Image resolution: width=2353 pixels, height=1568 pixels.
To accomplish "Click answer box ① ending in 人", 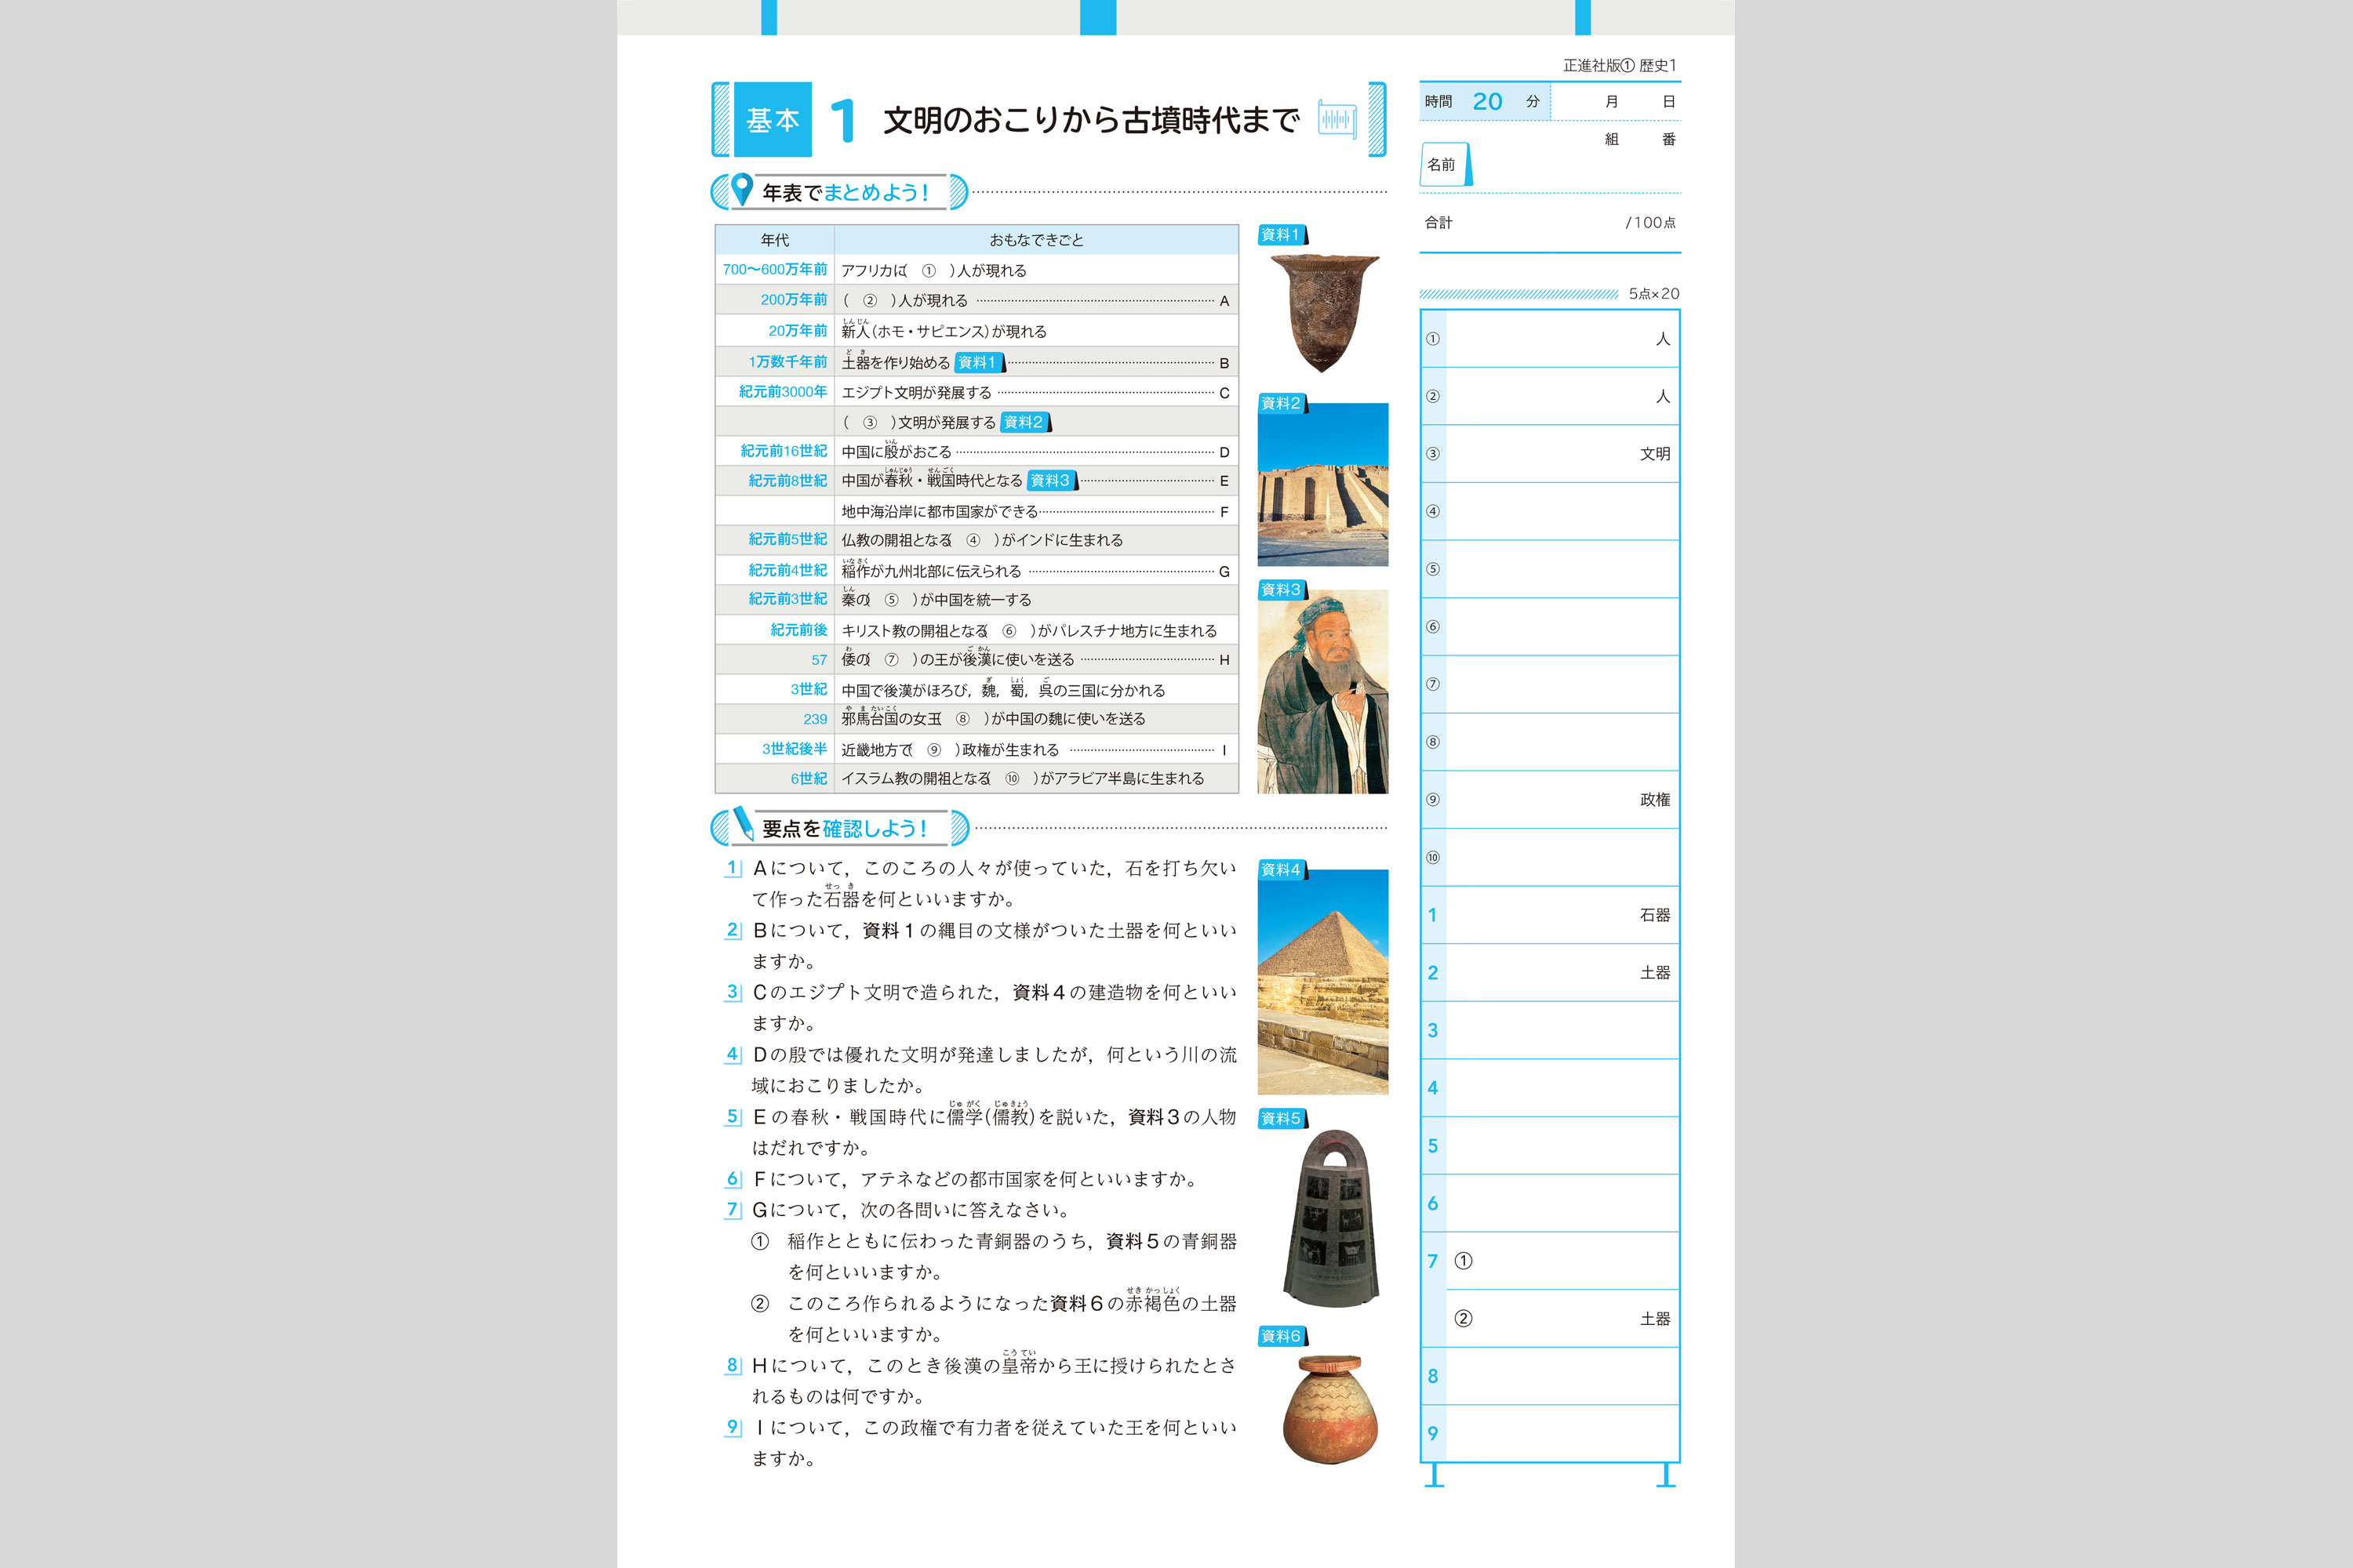I will click(x=1562, y=339).
